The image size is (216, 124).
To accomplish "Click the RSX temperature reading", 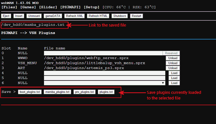I will [x=144, y=7].
